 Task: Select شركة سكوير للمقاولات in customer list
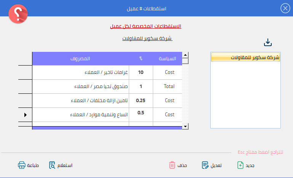tap(245, 58)
